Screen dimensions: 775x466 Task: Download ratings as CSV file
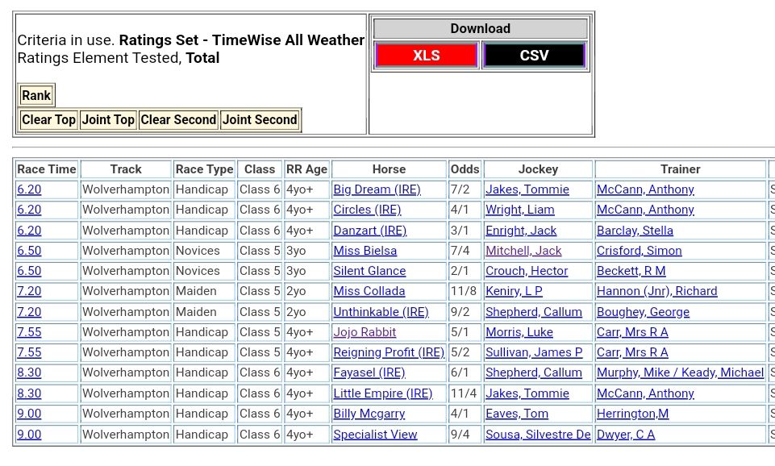click(x=534, y=56)
